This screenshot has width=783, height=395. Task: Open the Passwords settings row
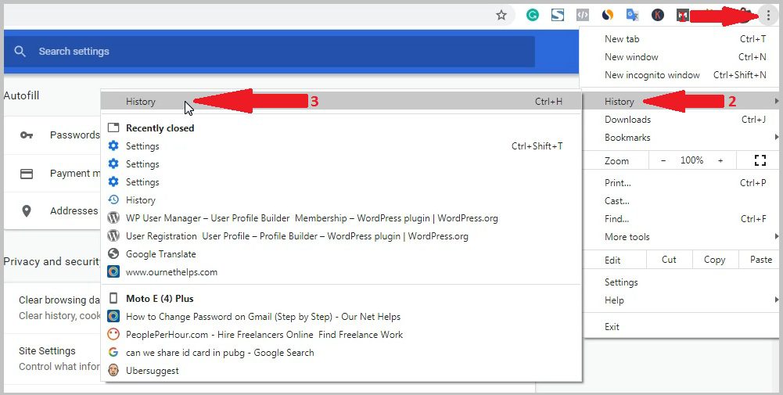pyautogui.click(x=52, y=135)
